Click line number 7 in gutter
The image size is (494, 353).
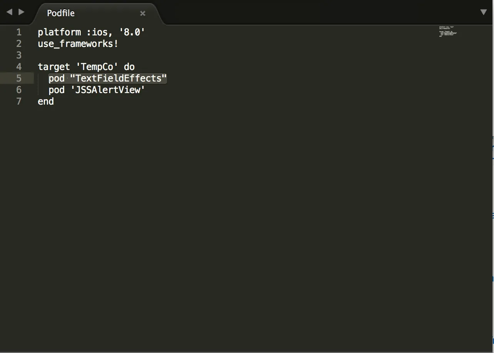click(19, 102)
